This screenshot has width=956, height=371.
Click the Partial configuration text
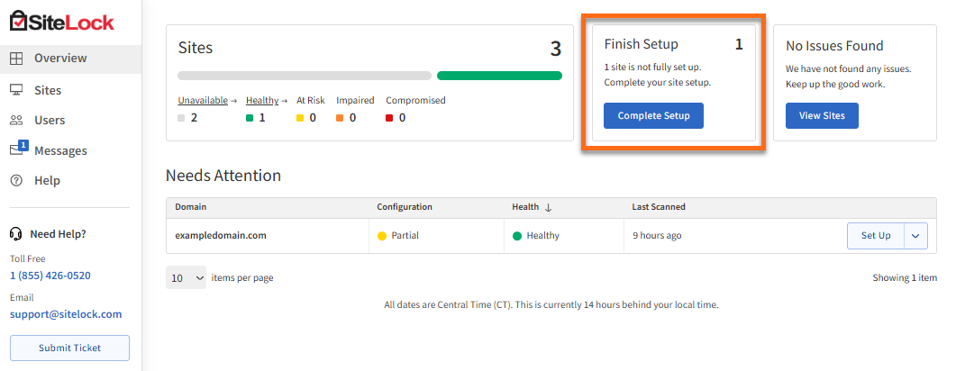405,236
